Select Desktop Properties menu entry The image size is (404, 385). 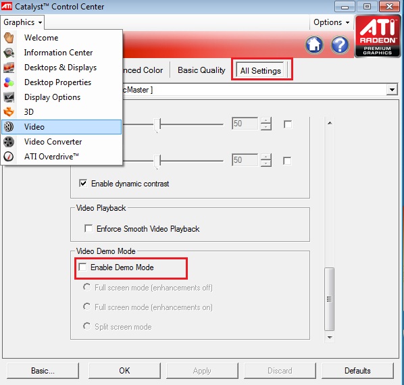[61, 82]
